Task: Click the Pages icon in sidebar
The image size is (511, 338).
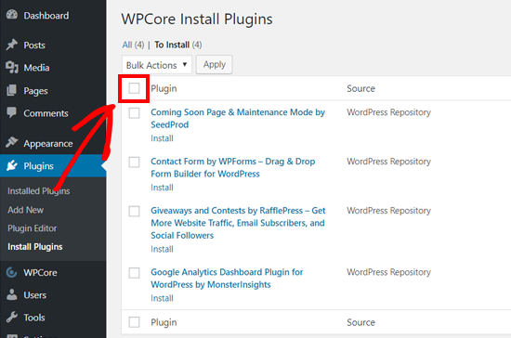Action: click(x=12, y=90)
